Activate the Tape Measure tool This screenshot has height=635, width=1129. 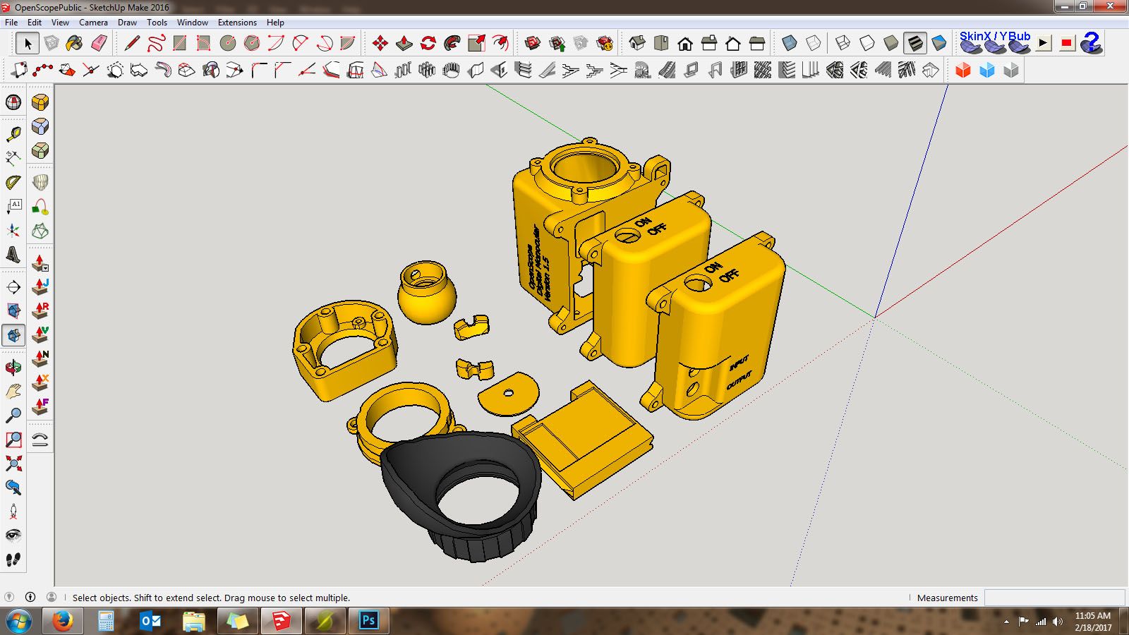pos(12,133)
